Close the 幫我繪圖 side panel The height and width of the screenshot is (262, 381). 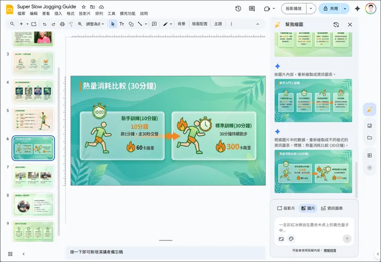(x=350, y=25)
